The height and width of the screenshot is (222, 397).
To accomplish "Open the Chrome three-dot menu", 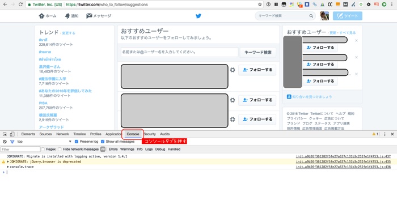I will click(x=392, y=5).
